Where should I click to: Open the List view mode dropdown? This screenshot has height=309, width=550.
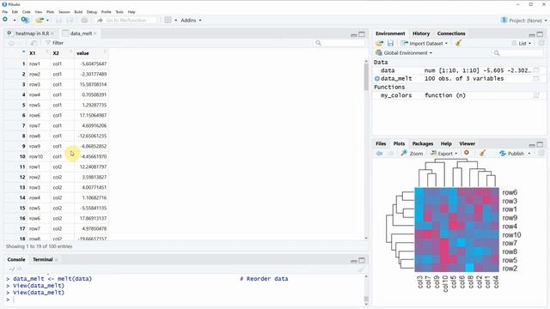(522, 44)
